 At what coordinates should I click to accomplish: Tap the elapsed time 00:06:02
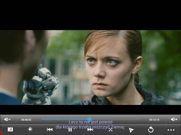[26, 120]
